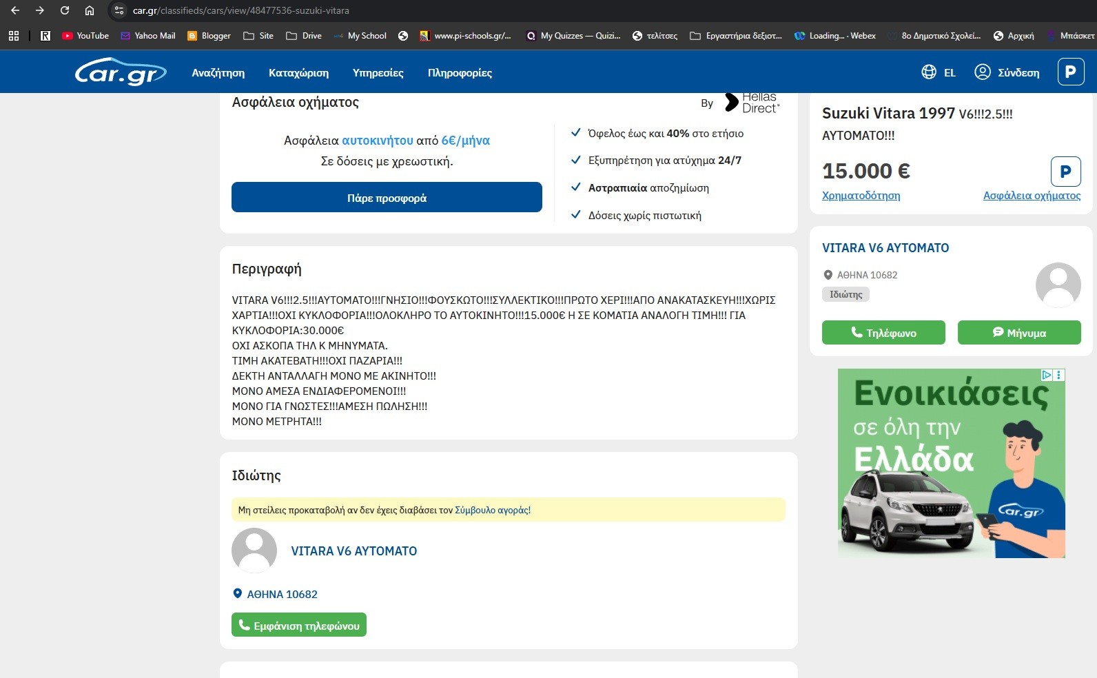Open VITARA V6 ΑΥΤΟΜΑΤΟ link in Ιδιώτης section
This screenshot has width=1097, height=678.
click(354, 551)
